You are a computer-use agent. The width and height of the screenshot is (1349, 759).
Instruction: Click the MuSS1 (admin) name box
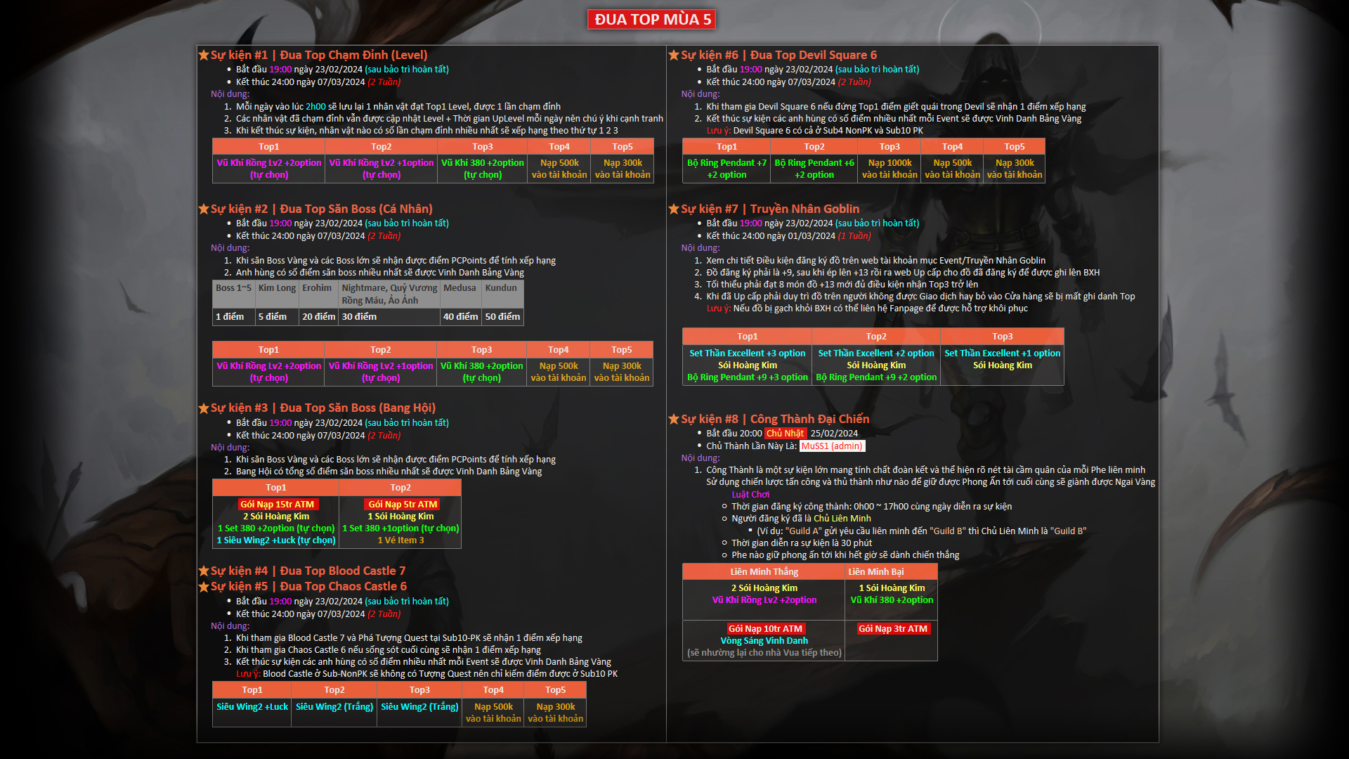832,446
